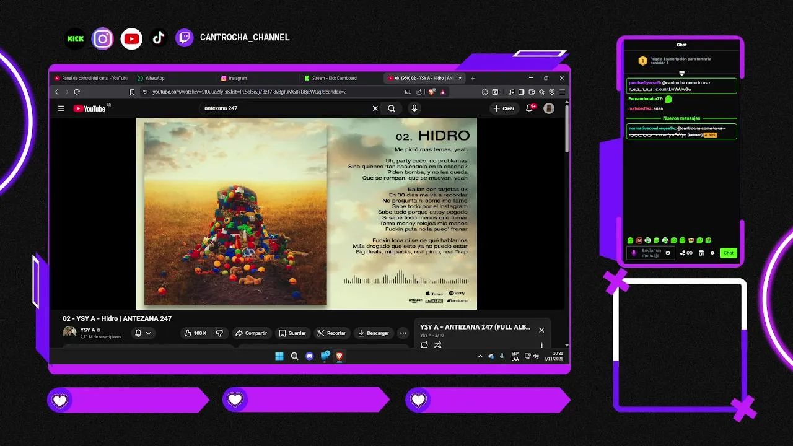Open chat settings gear icon
Viewport: 793px width, 446px height.
712,253
